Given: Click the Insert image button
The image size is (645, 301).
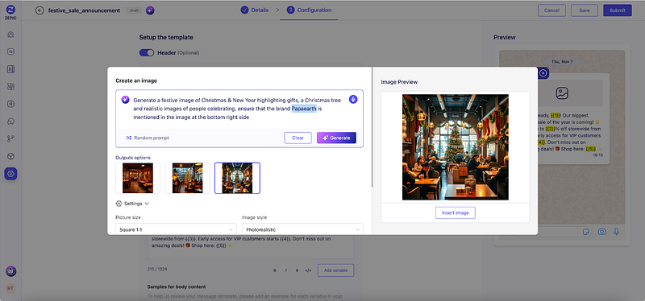Looking at the screenshot, I should pyautogui.click(x=456, y=213).
